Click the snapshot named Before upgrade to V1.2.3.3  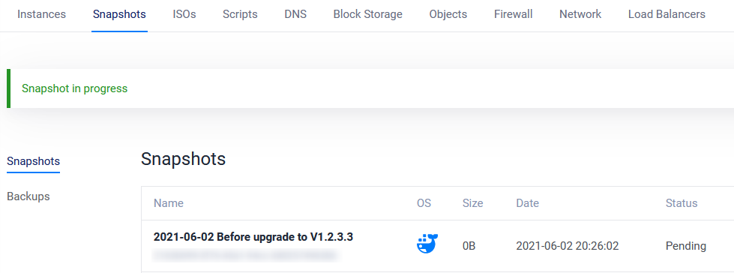coord(253,237)
